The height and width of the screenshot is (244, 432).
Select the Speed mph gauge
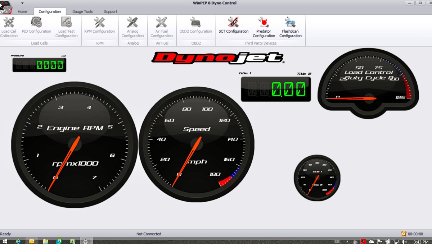[x=197, y=144]
